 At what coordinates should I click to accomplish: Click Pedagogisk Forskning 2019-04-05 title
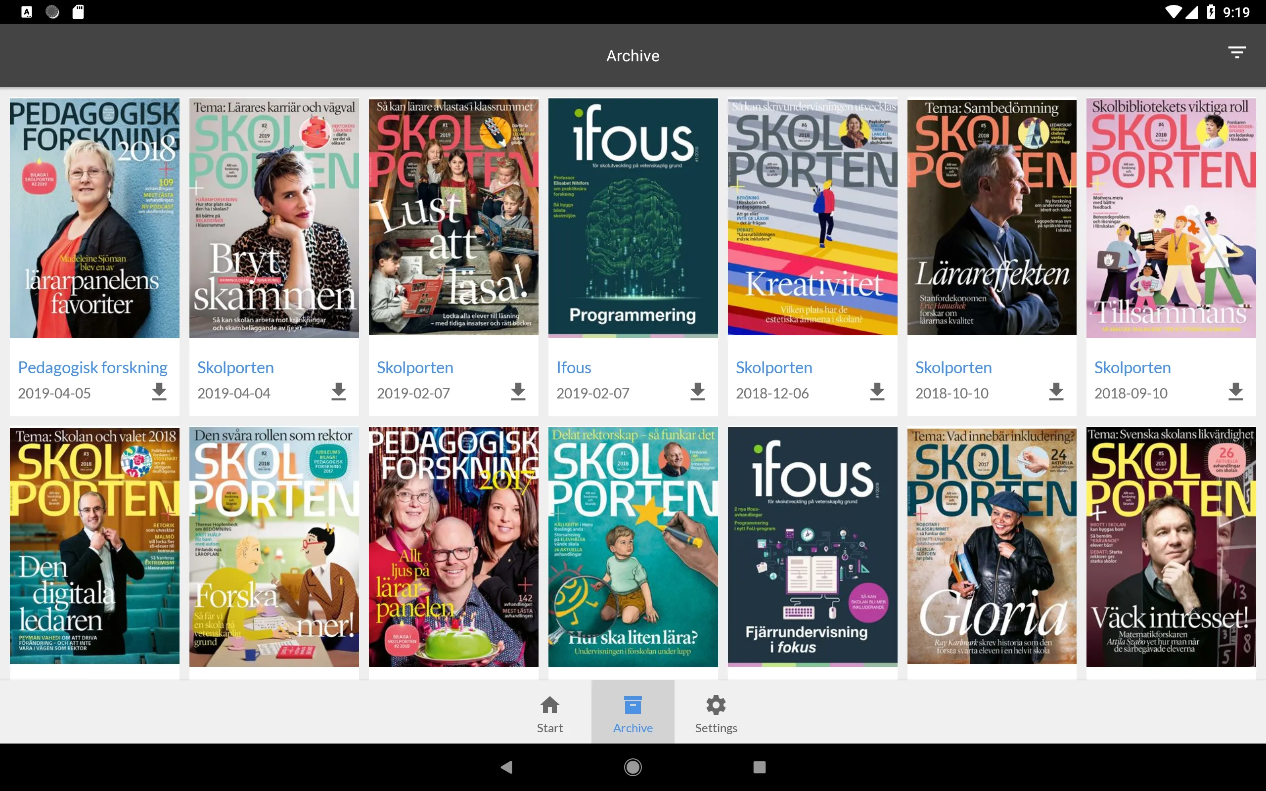point(92,368)
